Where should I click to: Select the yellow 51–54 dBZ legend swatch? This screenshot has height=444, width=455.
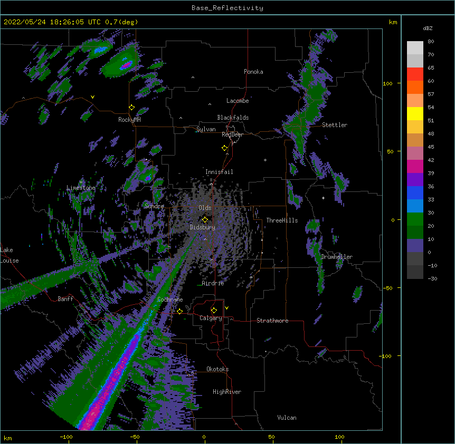point(415,113)
